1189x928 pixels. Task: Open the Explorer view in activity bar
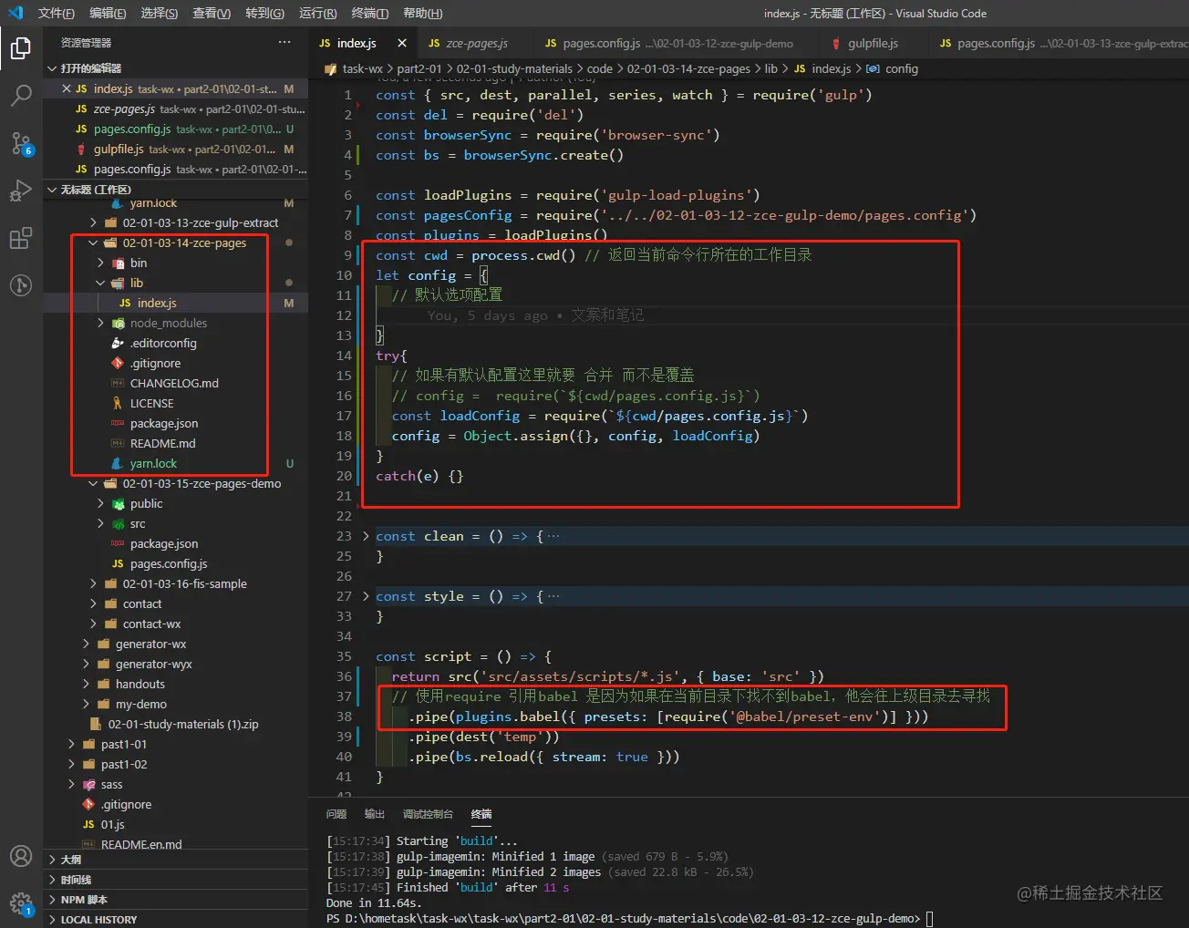tap(20, 48)
